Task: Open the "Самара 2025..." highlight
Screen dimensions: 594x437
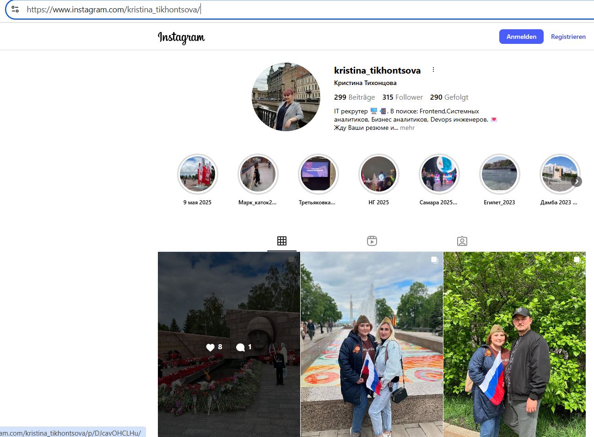Action: tap(439, 174)
